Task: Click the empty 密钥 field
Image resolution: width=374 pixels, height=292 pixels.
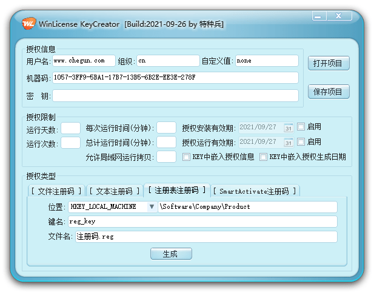Action: (x=175, y=95)
